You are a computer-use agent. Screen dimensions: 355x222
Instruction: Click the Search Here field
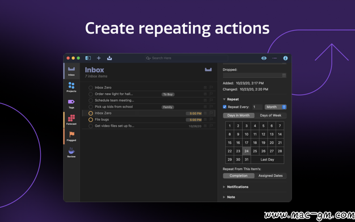pyautogui.click(x=187, y=58)
